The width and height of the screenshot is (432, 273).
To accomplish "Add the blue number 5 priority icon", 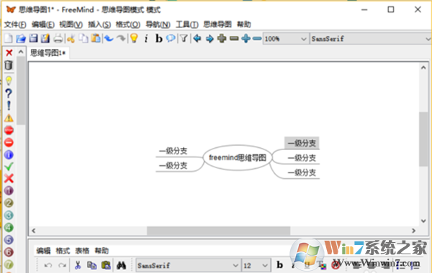I will pos(9,240).
